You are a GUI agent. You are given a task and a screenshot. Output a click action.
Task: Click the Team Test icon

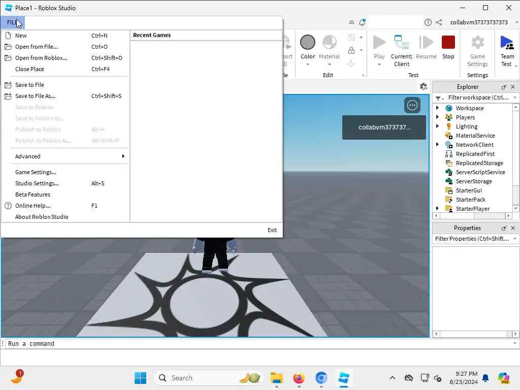507,43
